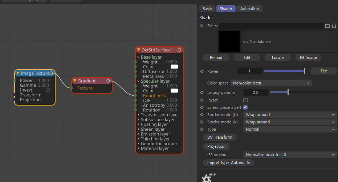The height and width of the screenshot is (182, 338).
Task: Click the Base layer Metalness input port
Action: tap(135, 76)
